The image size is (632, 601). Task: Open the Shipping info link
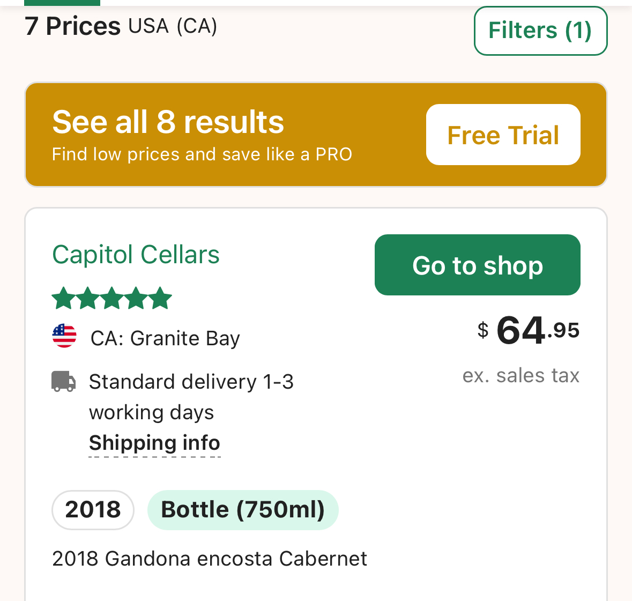[x=154, y=443]
